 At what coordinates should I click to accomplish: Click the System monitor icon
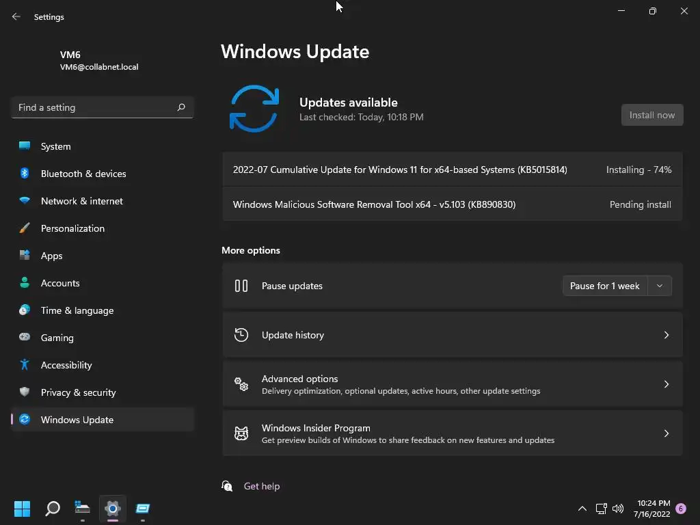click(25, 146)
